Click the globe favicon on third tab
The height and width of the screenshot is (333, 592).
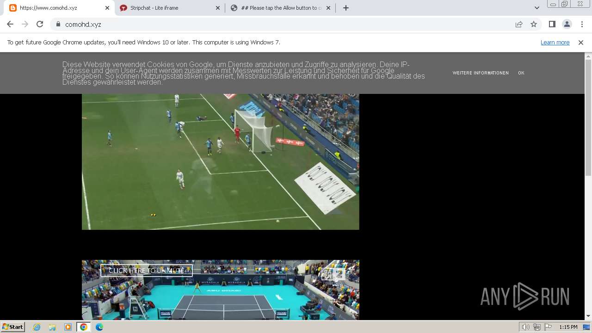coord(234,8)
